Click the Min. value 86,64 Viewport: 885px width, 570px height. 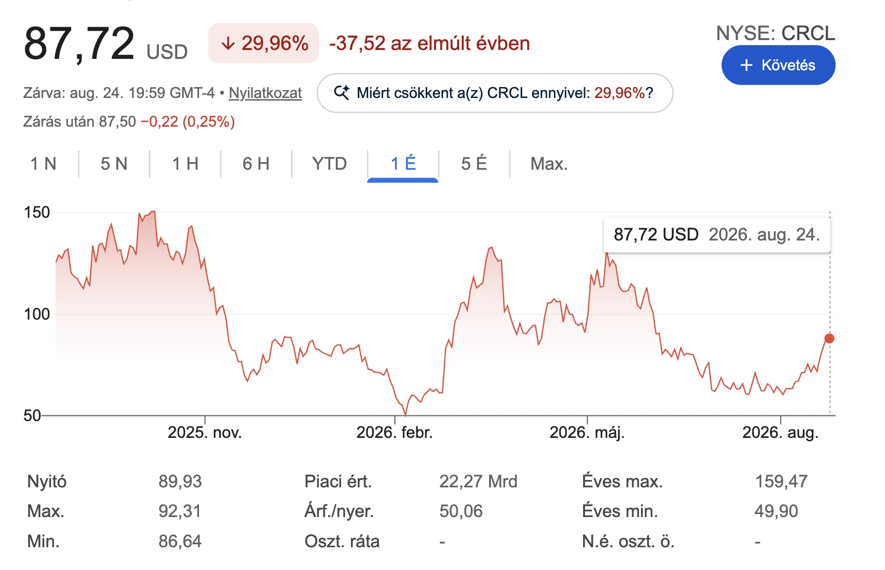coord(180,541)
